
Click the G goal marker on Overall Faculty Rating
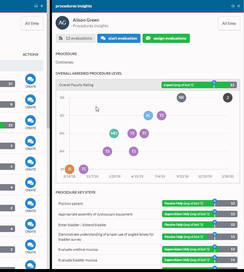(214, 83)
